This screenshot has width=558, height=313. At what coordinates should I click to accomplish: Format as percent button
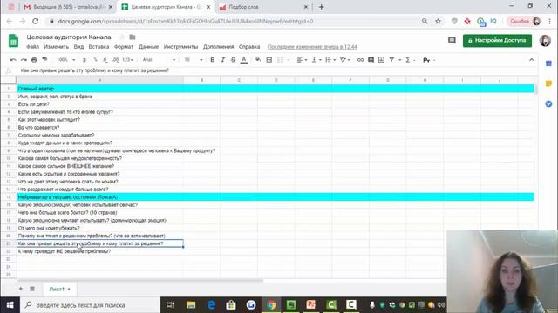point(95,60)
